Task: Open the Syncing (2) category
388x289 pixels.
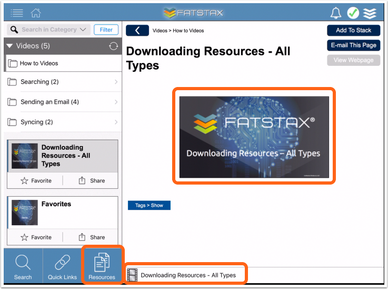Action: point(63,122)
